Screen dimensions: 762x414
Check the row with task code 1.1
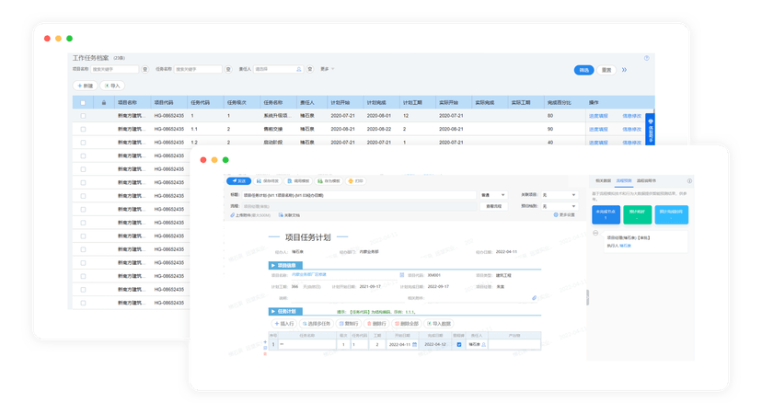(83, 129)
